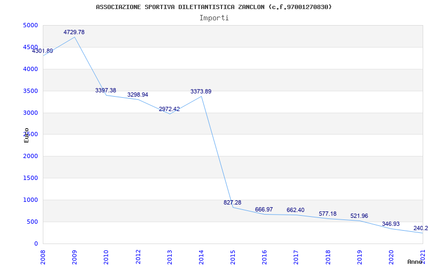Click y-axis tick 3000
The image size is (428, 267).
click(30, 113)
